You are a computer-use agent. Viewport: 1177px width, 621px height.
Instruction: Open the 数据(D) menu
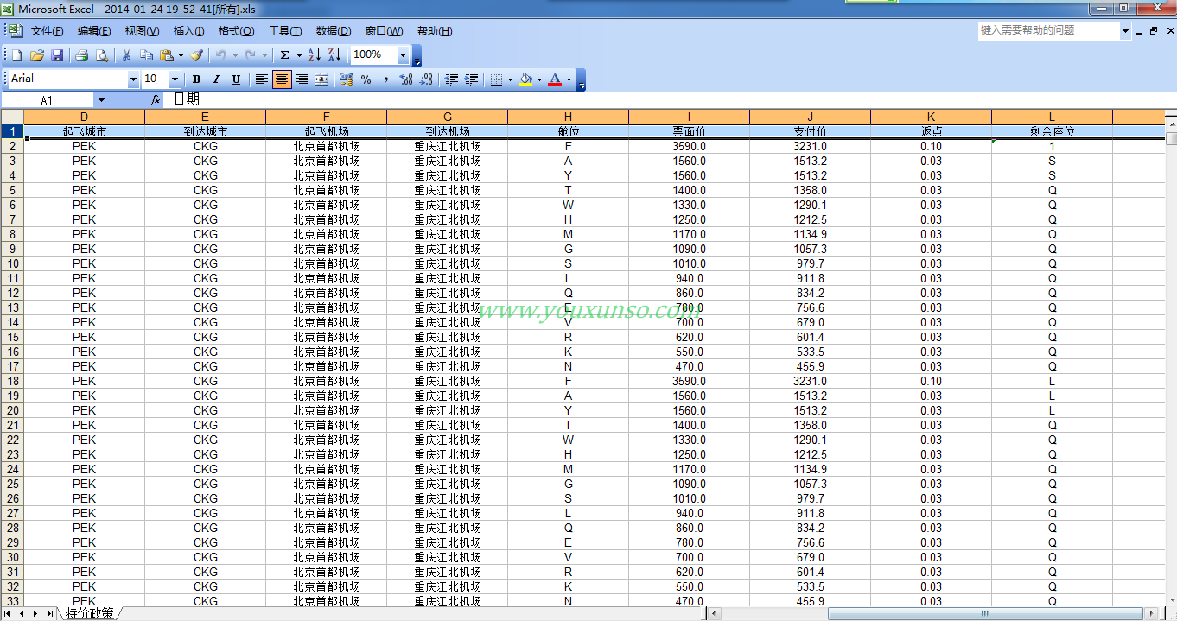pyautogui.click(x=333, y=31)
